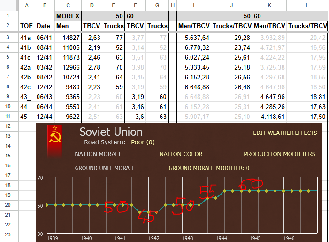This screenshot has width=329, height=242.
Task: Click Trucks/TBCV header in column L
Action: pos(307,26)
